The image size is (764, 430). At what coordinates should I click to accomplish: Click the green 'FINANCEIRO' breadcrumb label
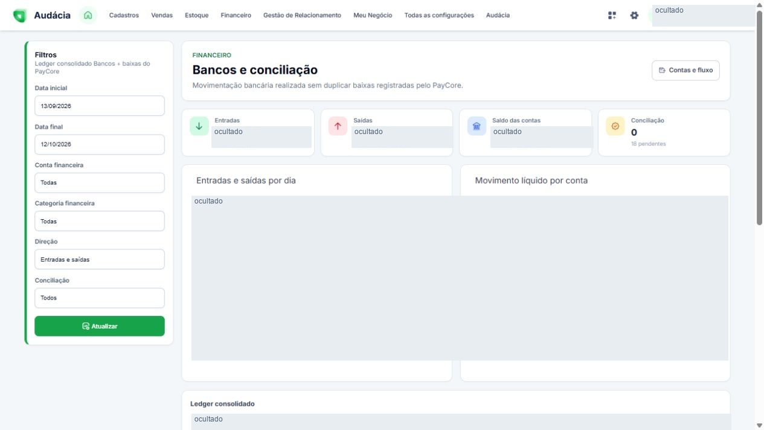coord(211,55)
